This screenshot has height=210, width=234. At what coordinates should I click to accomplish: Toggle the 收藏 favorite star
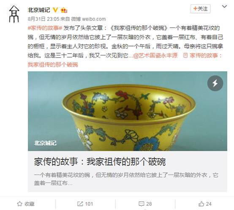(x=26, y=204)
